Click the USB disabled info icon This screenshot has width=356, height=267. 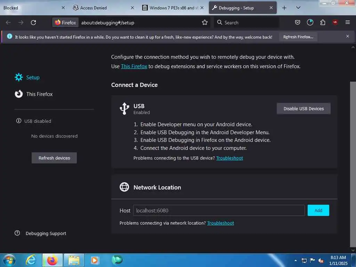19,121
